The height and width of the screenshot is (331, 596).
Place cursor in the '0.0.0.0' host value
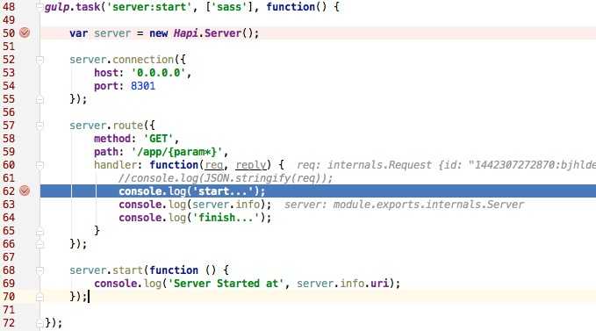click(x=159, y=73)
